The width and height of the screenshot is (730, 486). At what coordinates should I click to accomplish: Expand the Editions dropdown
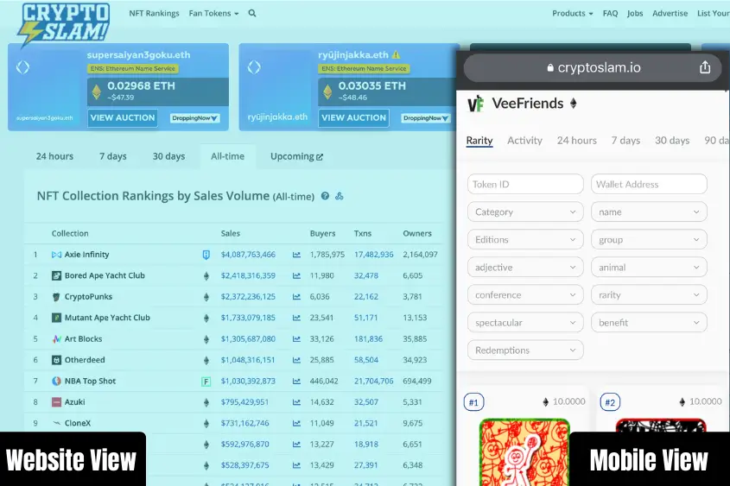pos(525,239)
